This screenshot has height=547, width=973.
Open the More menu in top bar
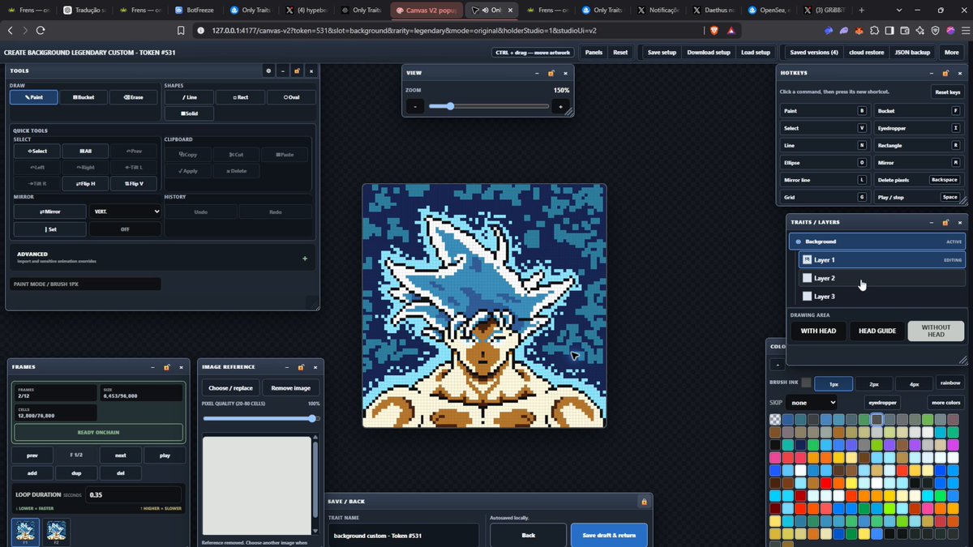pos(951,52)
